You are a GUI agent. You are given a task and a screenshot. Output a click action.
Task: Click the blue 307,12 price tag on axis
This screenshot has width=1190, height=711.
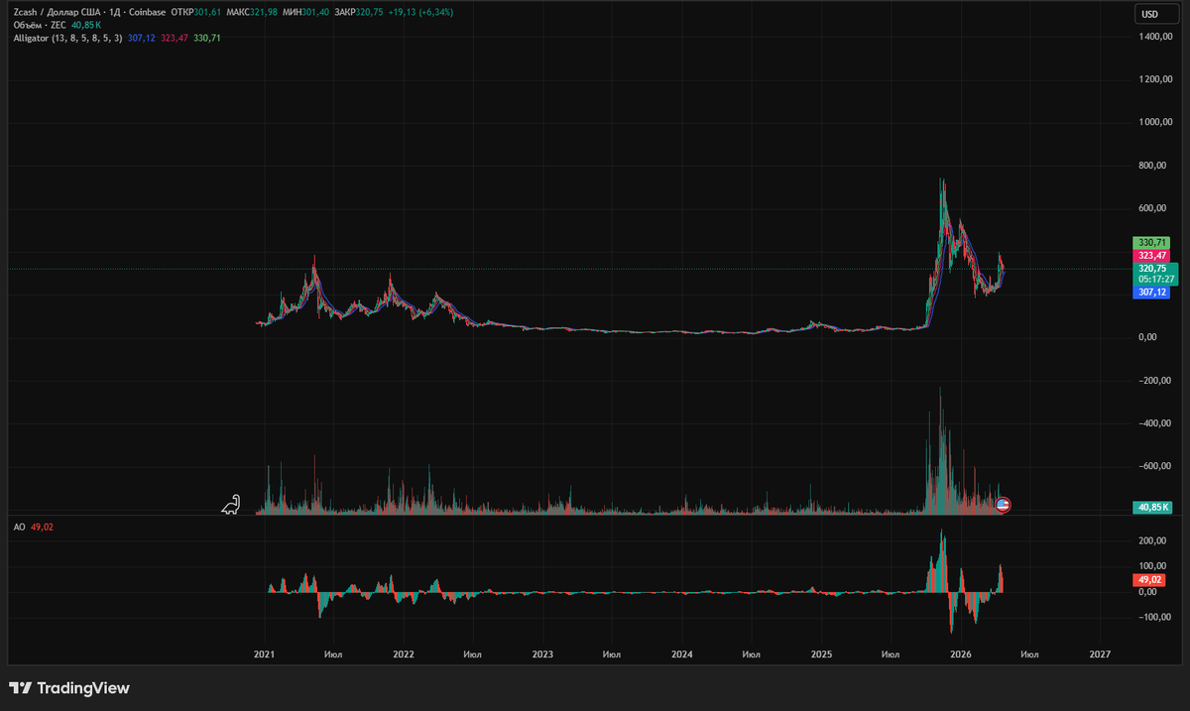[1150, 293]
